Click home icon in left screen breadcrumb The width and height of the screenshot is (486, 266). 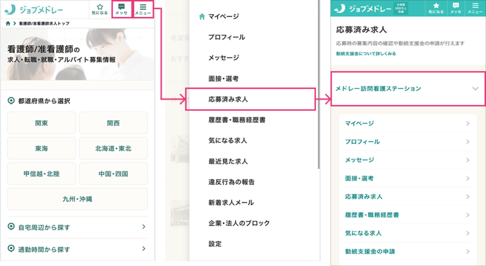[8, 24]
